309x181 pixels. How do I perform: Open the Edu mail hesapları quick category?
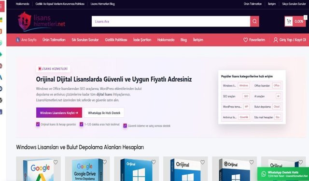(267, 117)
